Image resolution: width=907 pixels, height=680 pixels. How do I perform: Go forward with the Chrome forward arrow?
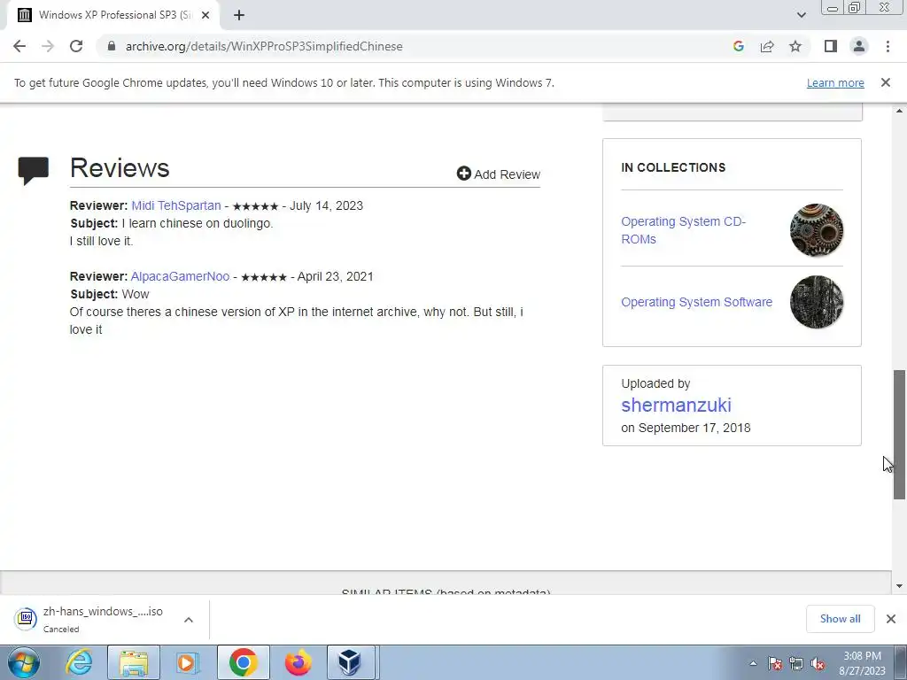(x=48, y=46)
